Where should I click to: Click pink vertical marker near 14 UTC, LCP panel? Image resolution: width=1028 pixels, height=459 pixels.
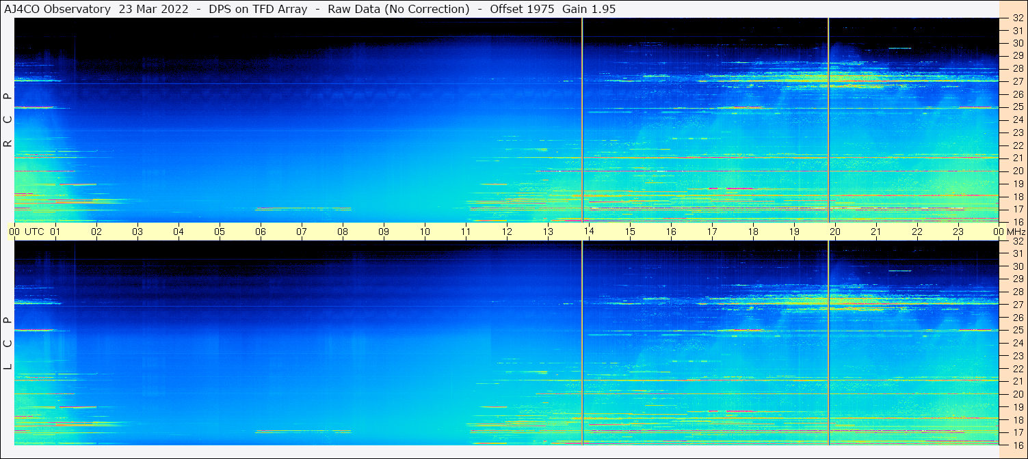pyautogui.click(x=582, y=343)
